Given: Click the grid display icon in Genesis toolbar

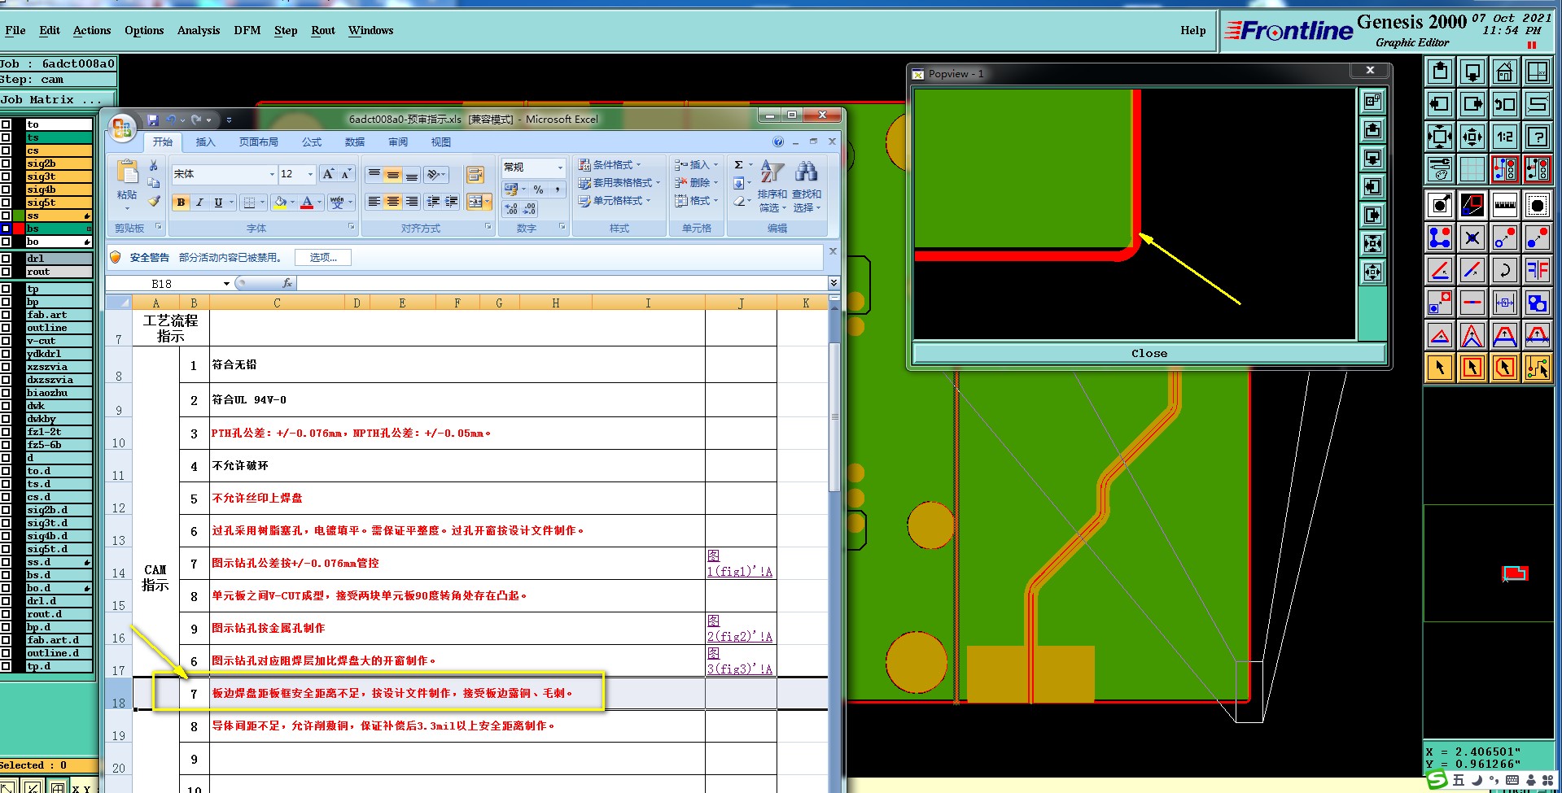Looking at the screenshot, I should [1472, 169].
